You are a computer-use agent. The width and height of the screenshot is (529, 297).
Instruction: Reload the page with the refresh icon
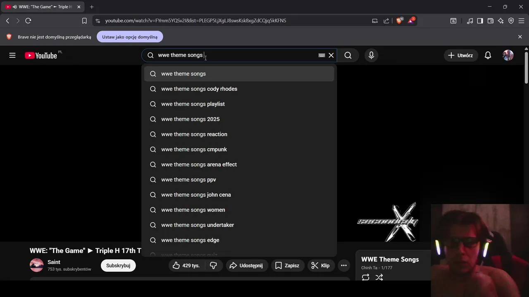tap(28, 21)
